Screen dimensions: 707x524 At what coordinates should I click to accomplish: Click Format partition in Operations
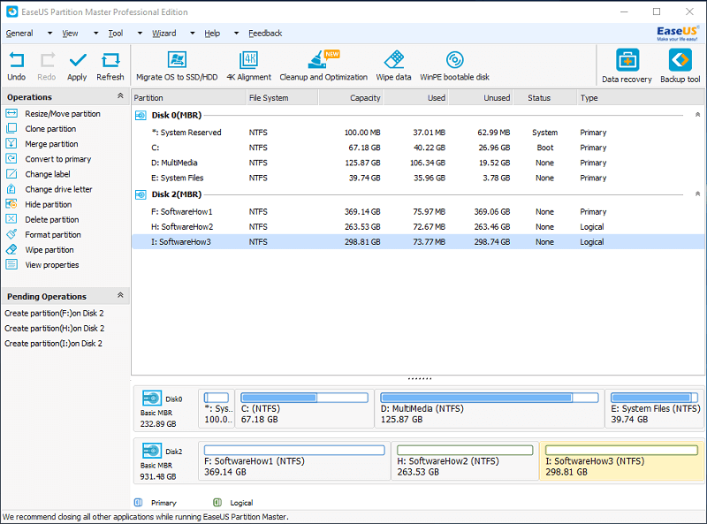pos(53,235)
